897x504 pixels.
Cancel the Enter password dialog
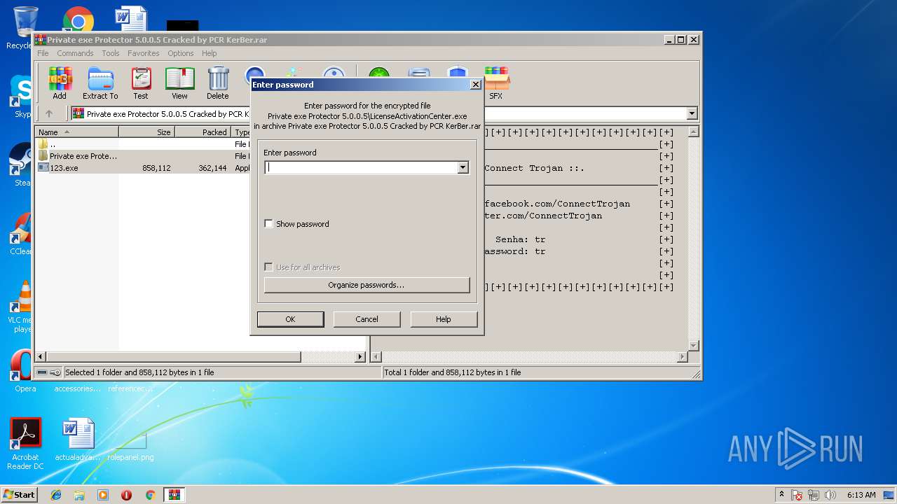(x=367, y=319)
